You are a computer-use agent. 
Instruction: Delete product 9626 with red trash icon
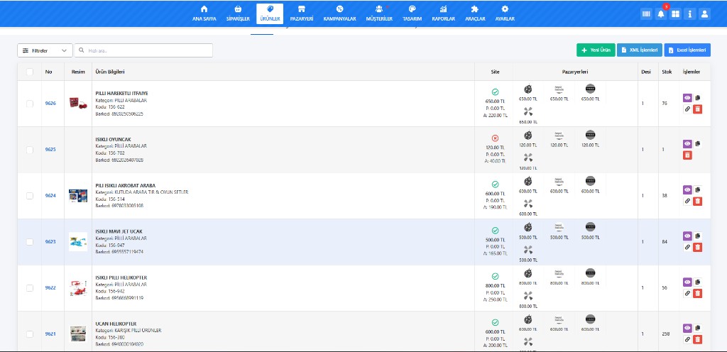tap(698, 109)
